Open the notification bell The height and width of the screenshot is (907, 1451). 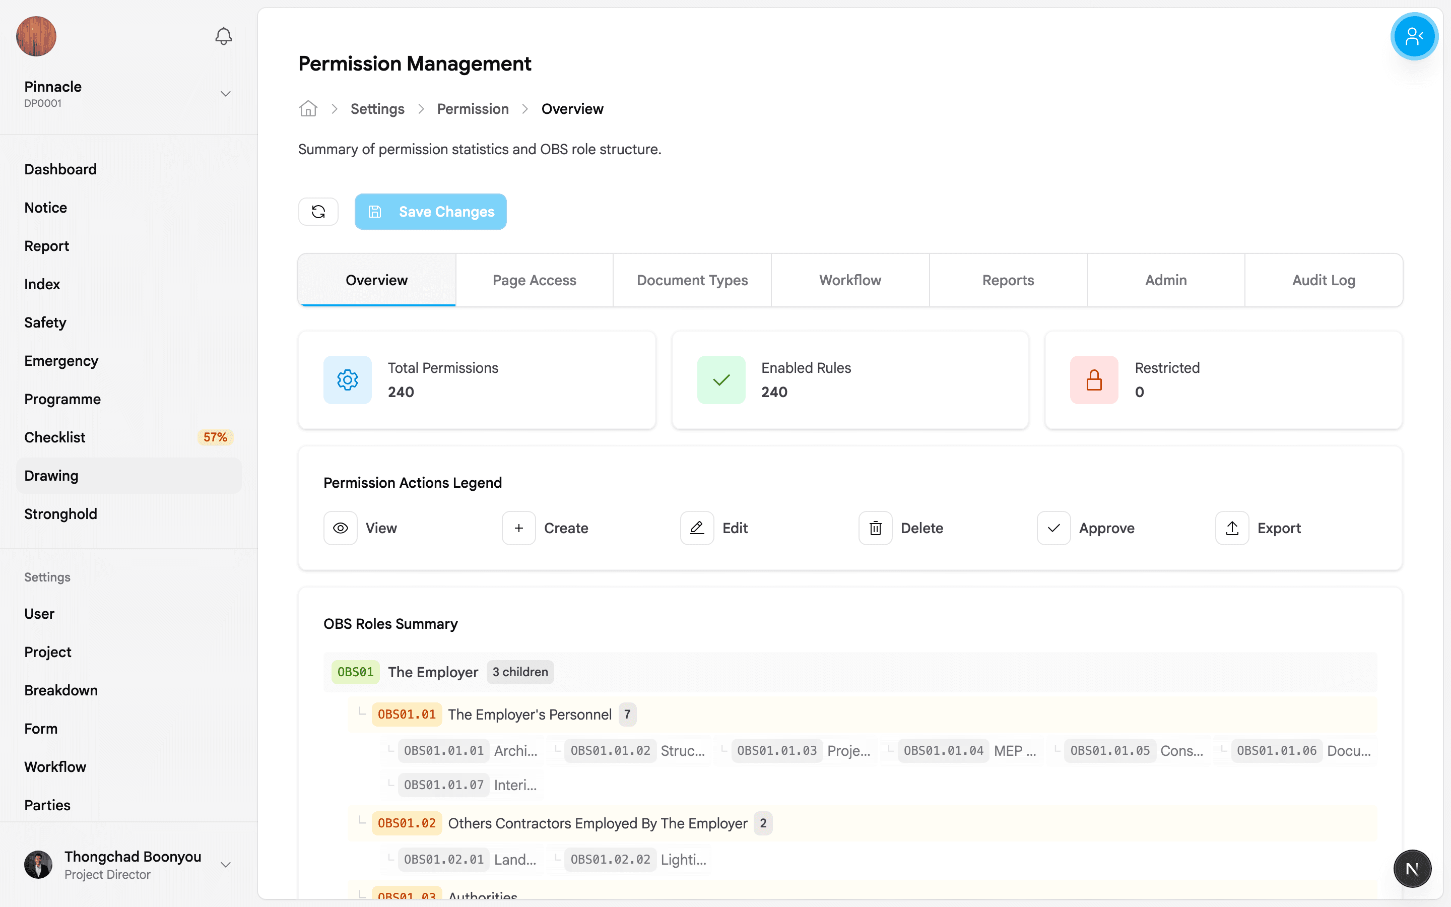[x=223, y=36]
